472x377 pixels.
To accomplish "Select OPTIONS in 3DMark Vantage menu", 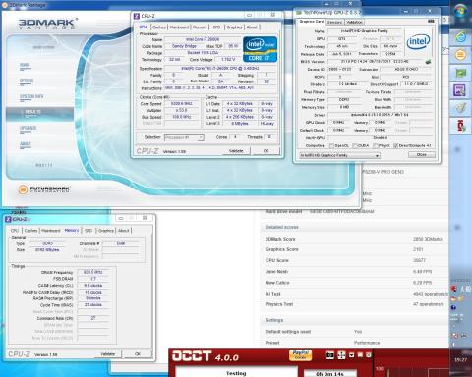I will [x=27, y=81].
